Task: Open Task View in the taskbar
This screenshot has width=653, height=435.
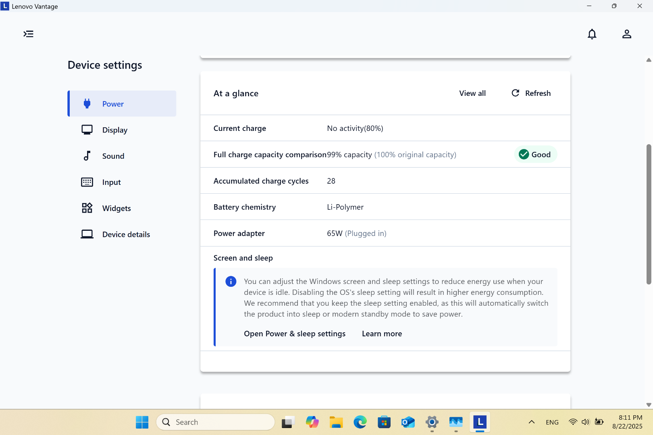Action: click(x=288, y=422)
